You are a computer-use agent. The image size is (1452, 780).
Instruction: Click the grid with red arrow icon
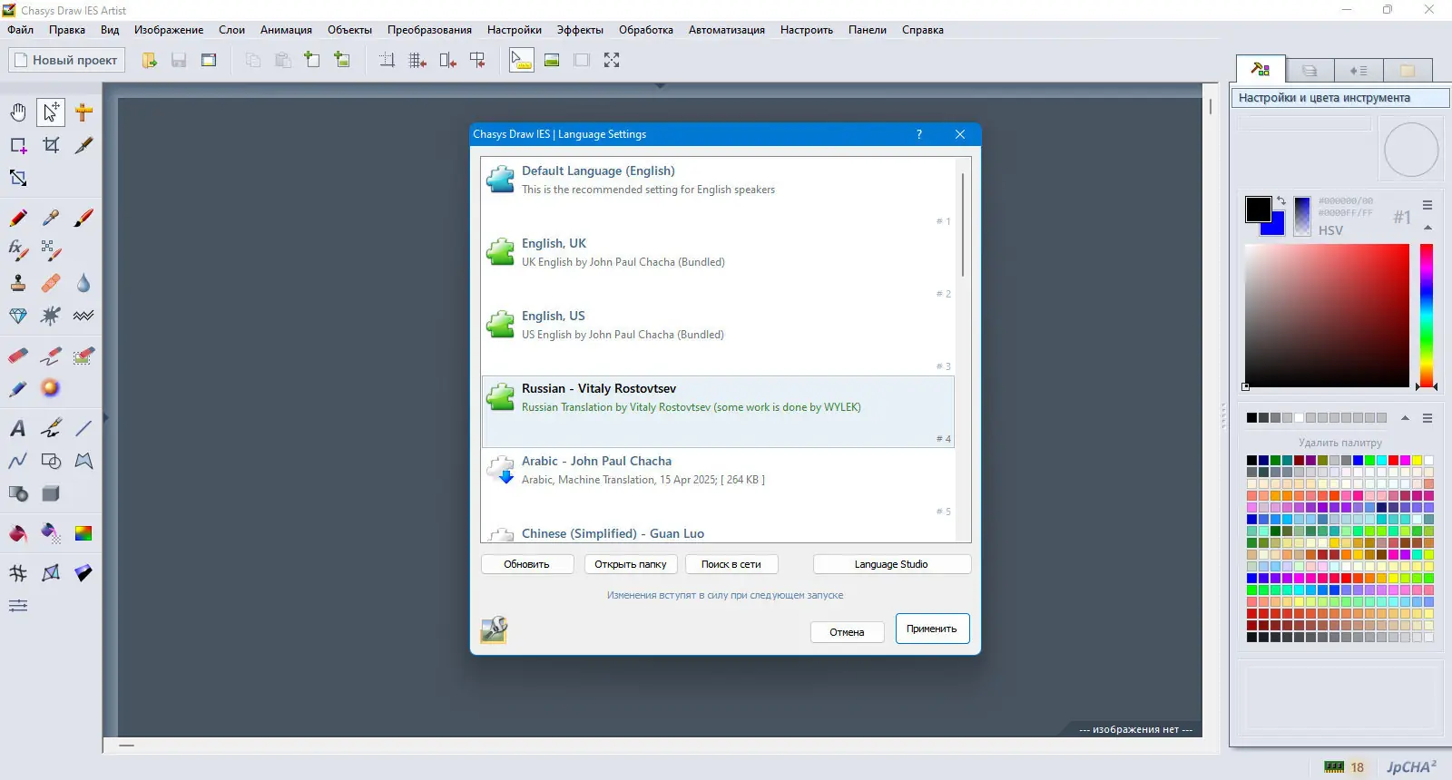[417, 60]
